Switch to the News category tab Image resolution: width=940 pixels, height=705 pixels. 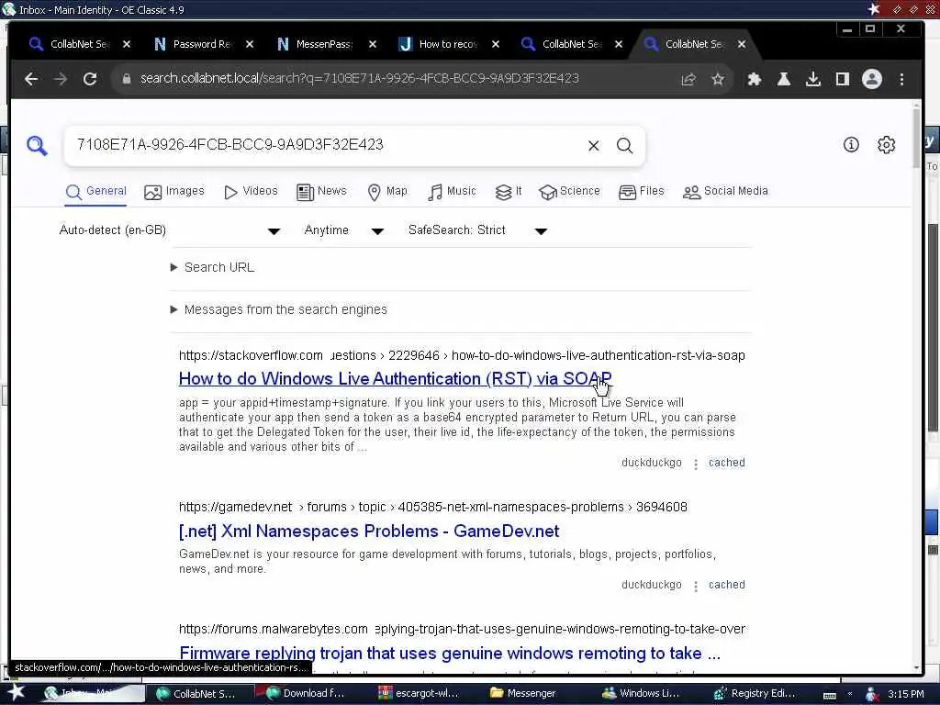coord(321,191)
